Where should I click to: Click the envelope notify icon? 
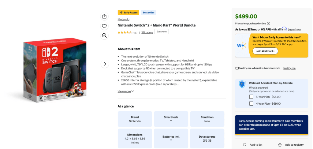pos(237,68)
